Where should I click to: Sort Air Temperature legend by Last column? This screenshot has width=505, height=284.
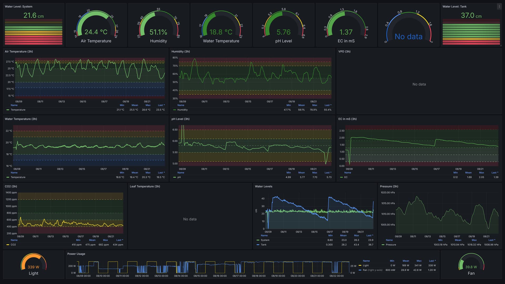click(x=161, y=105)
